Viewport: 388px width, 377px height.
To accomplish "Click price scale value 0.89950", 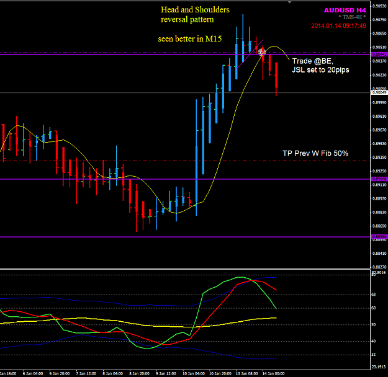I will click(379, 102).
